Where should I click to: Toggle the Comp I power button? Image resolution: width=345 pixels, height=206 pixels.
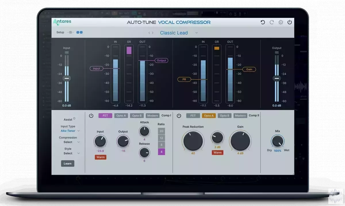click(91, 116)
